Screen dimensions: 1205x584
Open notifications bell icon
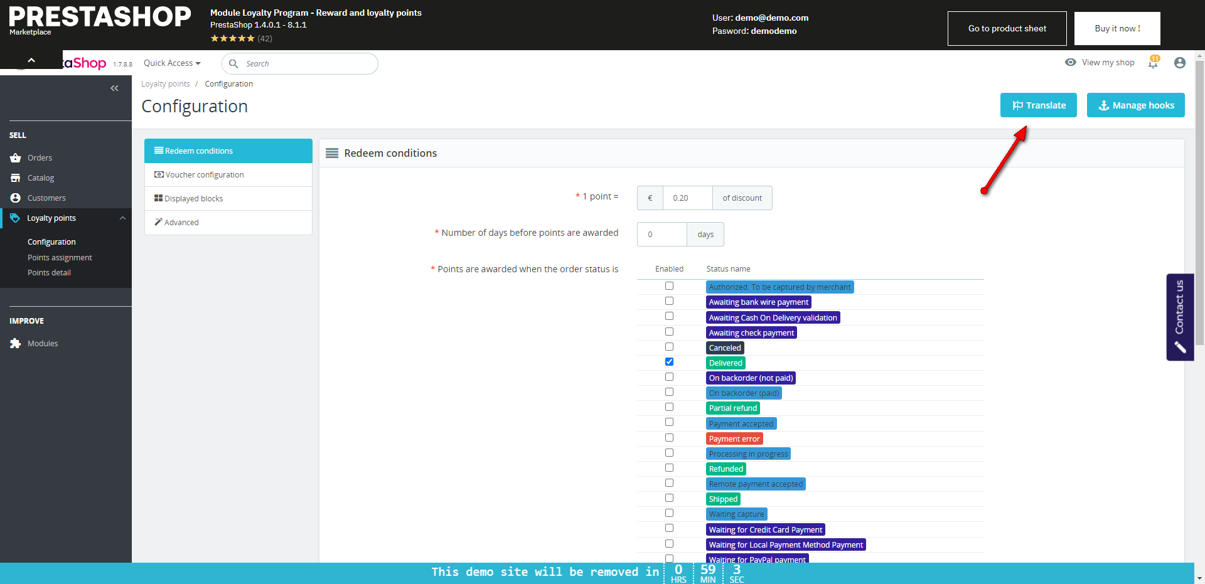point(1154,62)
